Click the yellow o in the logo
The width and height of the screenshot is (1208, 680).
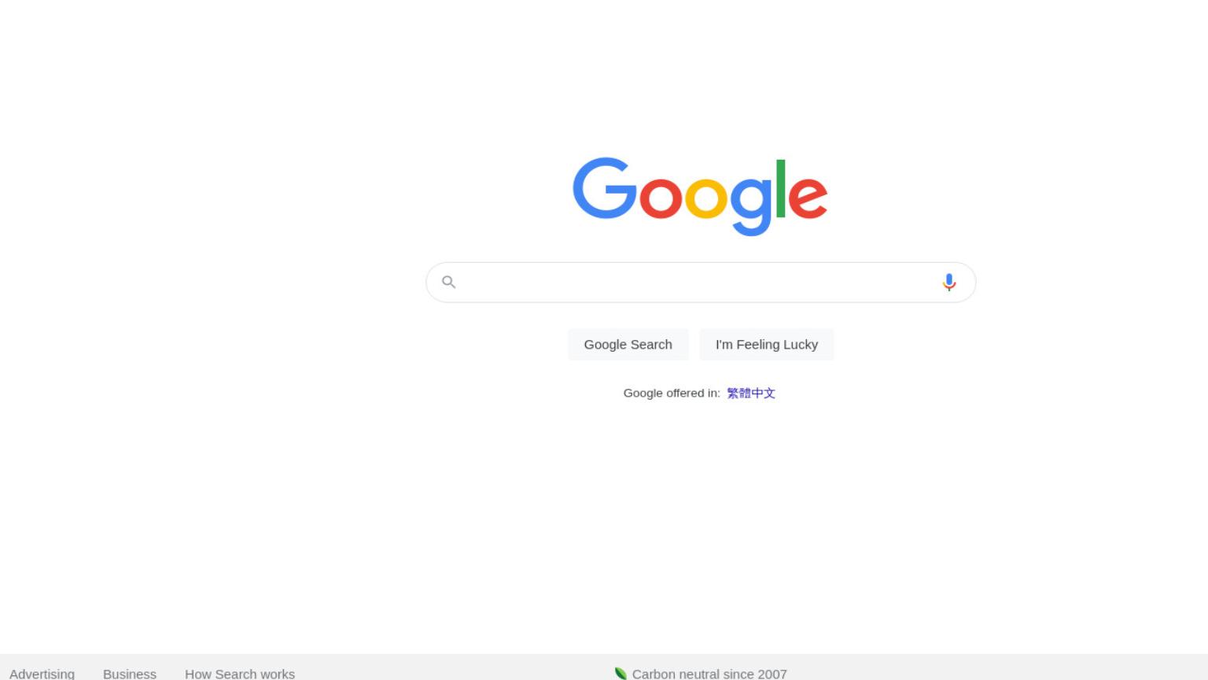pyautogui.click(x=705, y=198)
